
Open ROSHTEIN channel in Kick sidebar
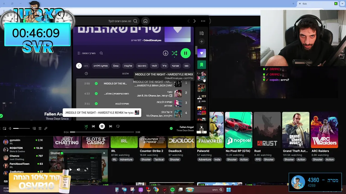pyautogui.click(x=23, y=150)
